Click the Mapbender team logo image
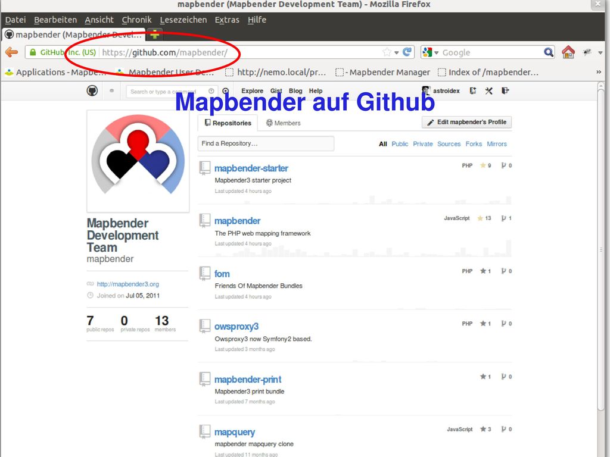 point(138,161)
